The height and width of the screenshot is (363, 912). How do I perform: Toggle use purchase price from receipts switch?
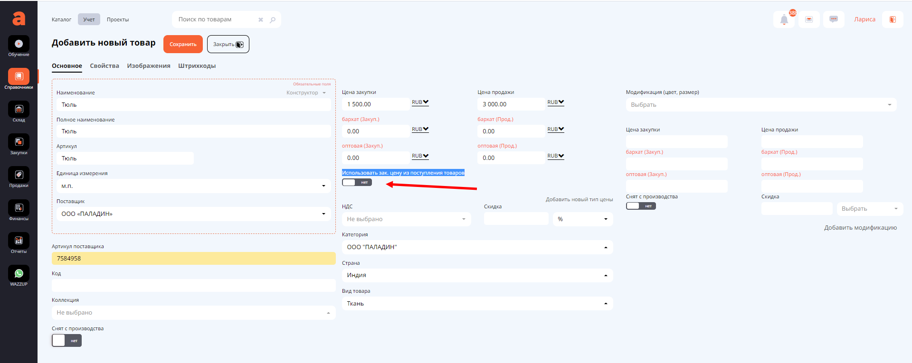357,182
